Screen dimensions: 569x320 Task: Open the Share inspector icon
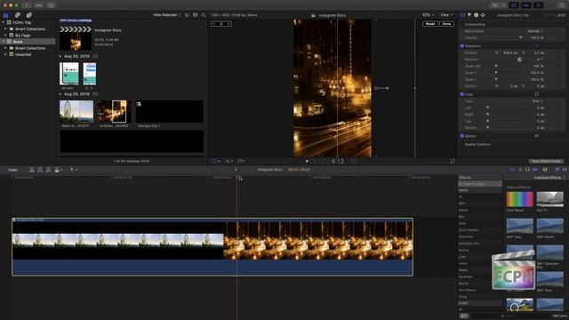point(483,15)
